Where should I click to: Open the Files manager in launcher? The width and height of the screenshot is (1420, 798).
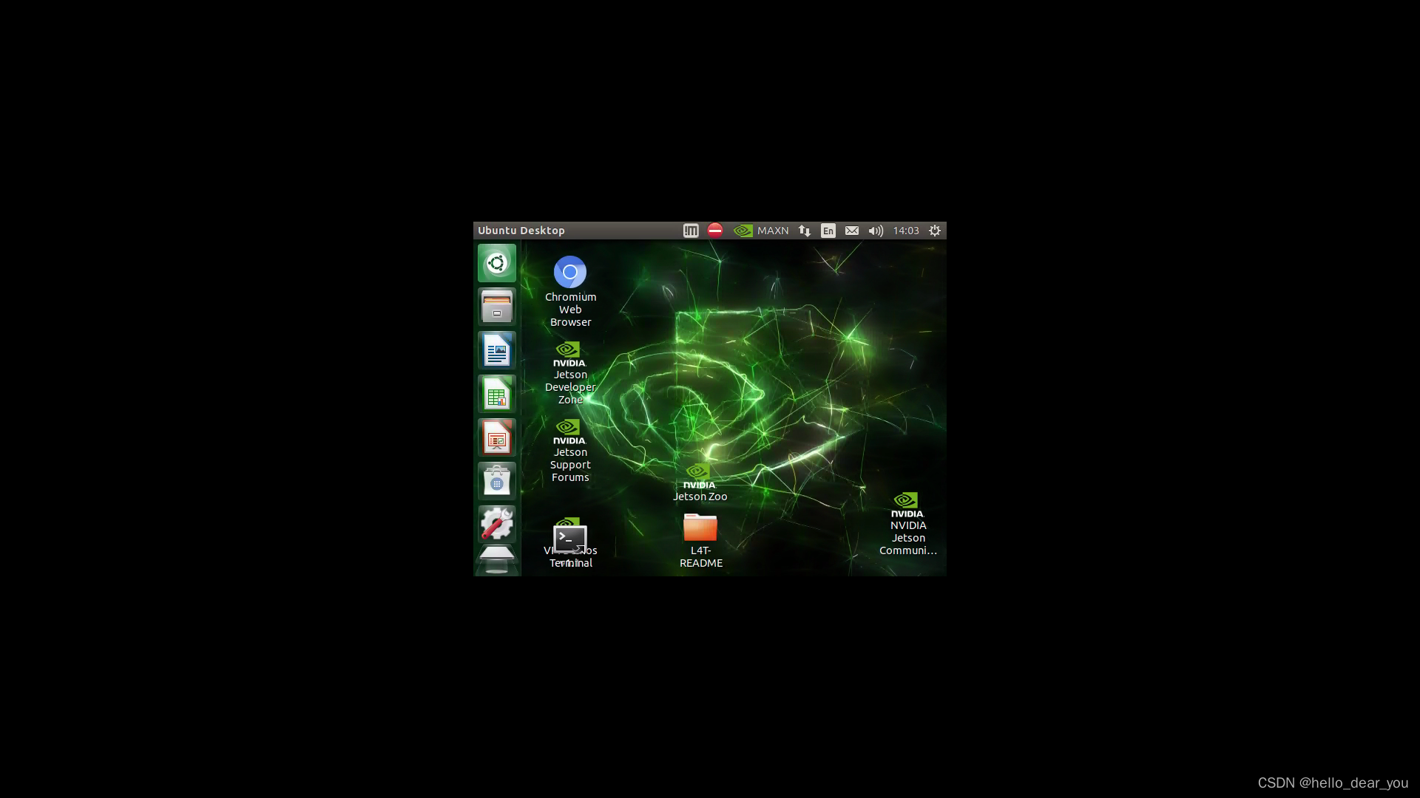496,307
